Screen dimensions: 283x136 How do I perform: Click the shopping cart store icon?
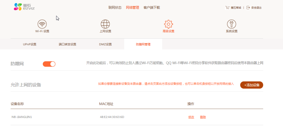(x=227, y=8)
